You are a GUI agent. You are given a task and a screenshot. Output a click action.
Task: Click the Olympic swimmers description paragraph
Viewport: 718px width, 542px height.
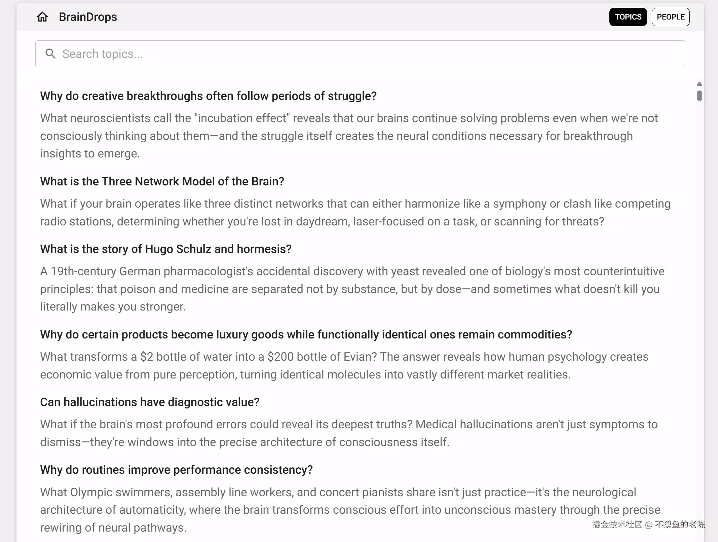pyautogui.click(x=336, y=510)
